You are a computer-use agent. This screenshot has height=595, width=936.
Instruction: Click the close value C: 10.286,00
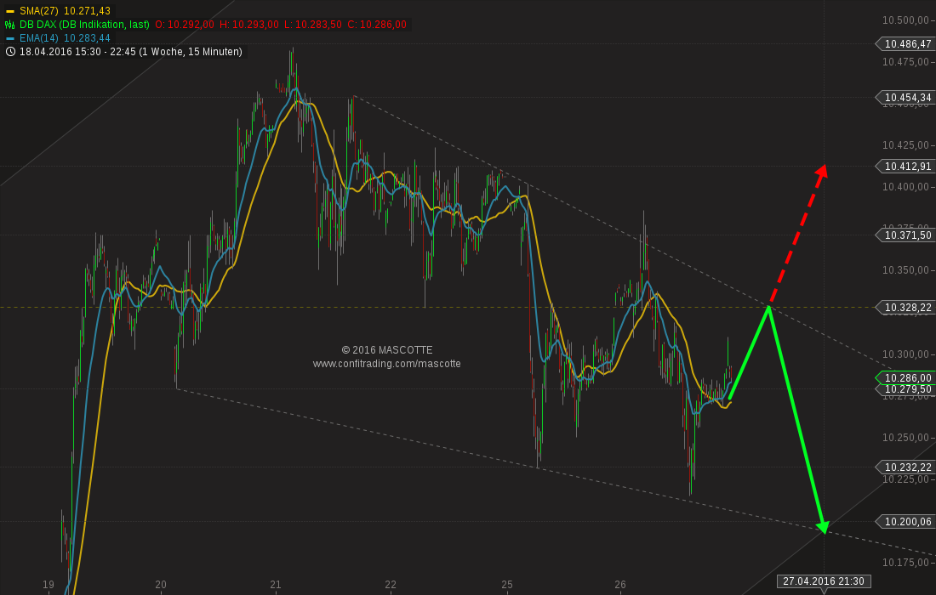pyautogui.click(x=377, y=25)
